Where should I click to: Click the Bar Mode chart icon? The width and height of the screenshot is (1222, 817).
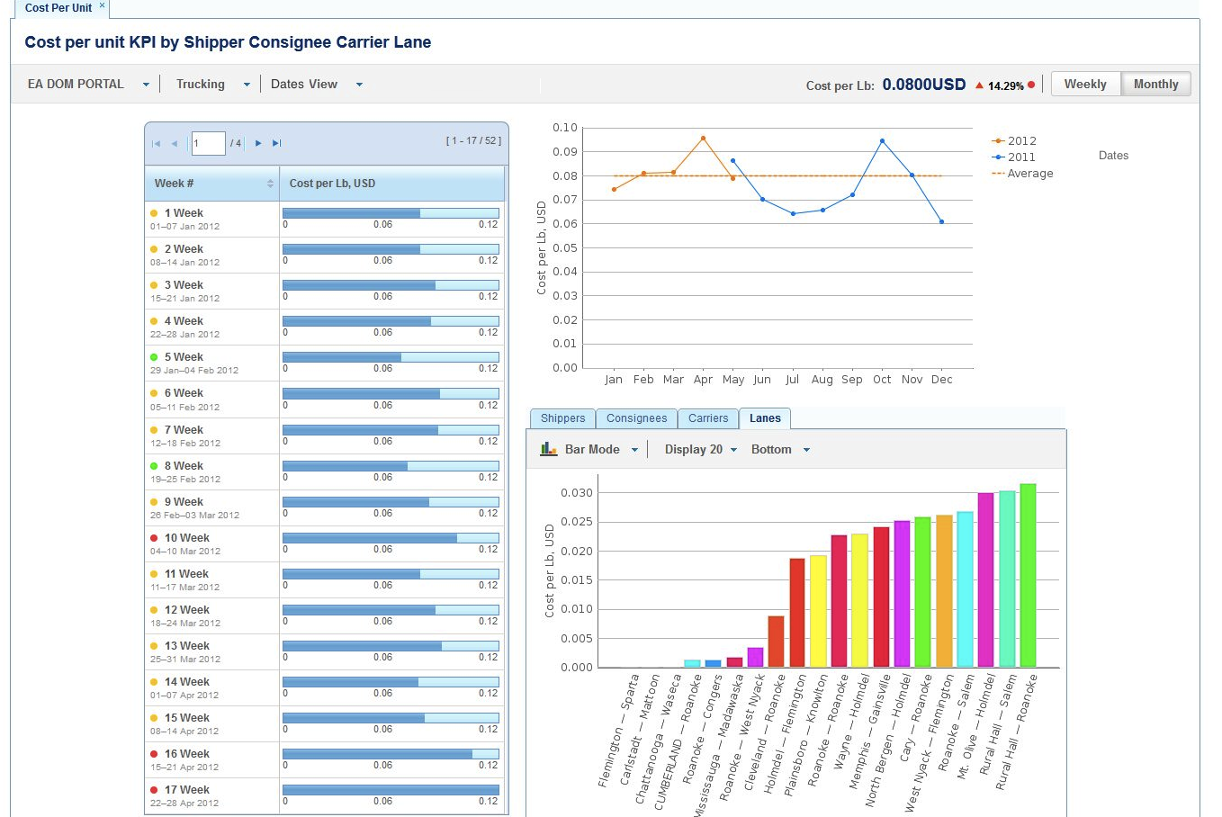pos(549,449)
